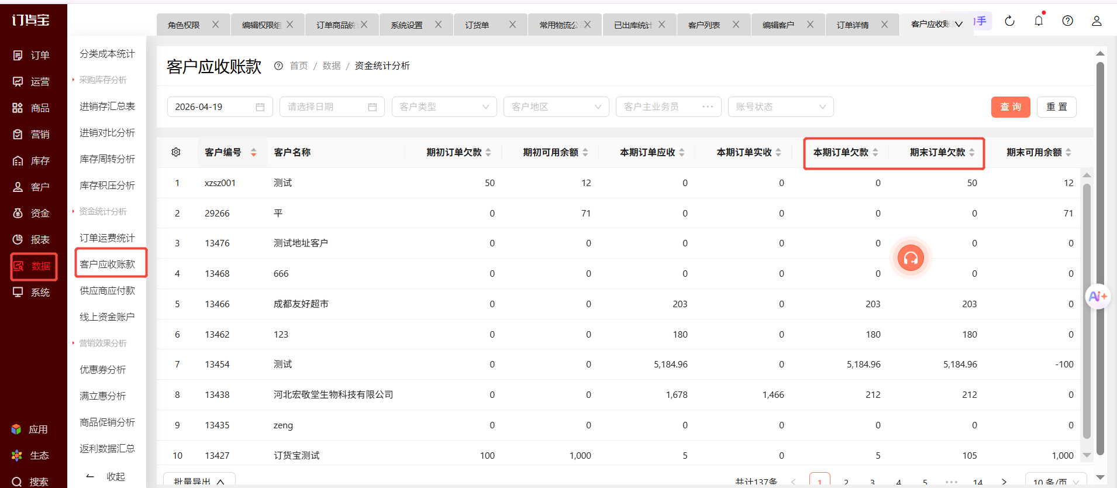1117x488 pixels.
Task: Click the 查询 search button
Action: click(x=1011, y=106)
